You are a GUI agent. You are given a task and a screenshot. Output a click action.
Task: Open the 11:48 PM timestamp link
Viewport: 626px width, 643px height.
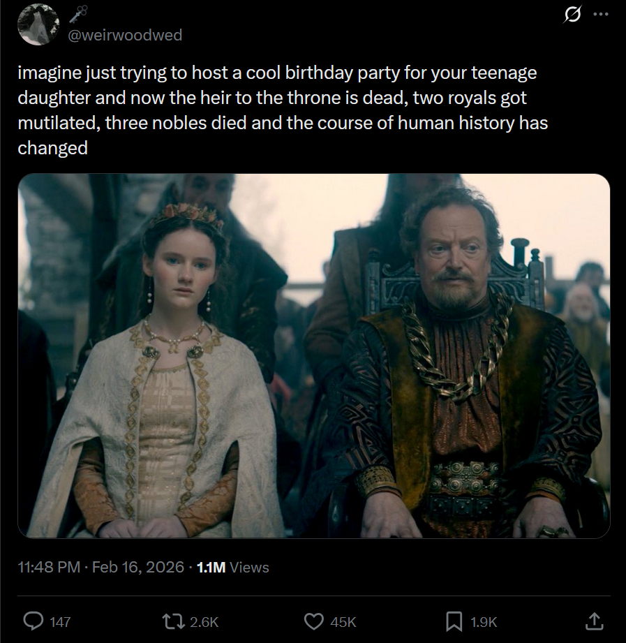click(48, 568)
